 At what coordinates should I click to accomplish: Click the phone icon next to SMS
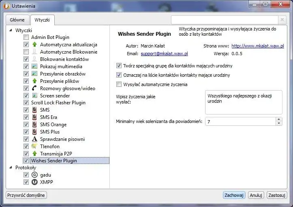[x=34, y=110]
